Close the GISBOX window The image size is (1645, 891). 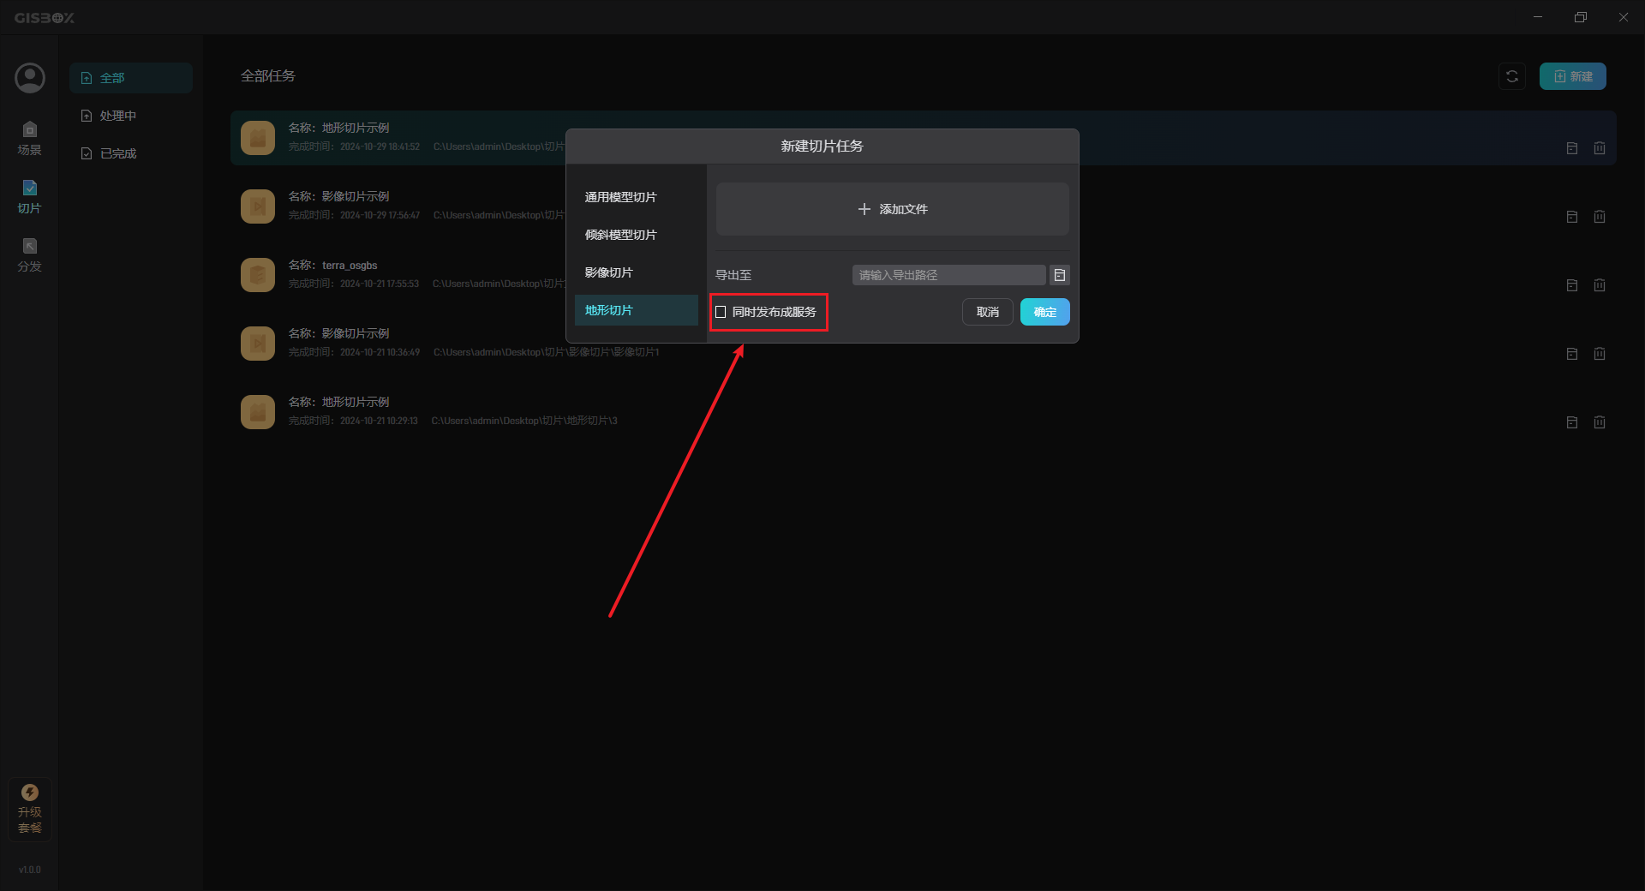pyautogui.click(x=1624, y=17)
